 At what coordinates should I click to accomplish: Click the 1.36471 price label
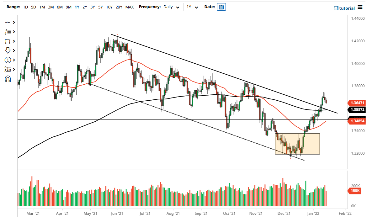pos(357,103)
